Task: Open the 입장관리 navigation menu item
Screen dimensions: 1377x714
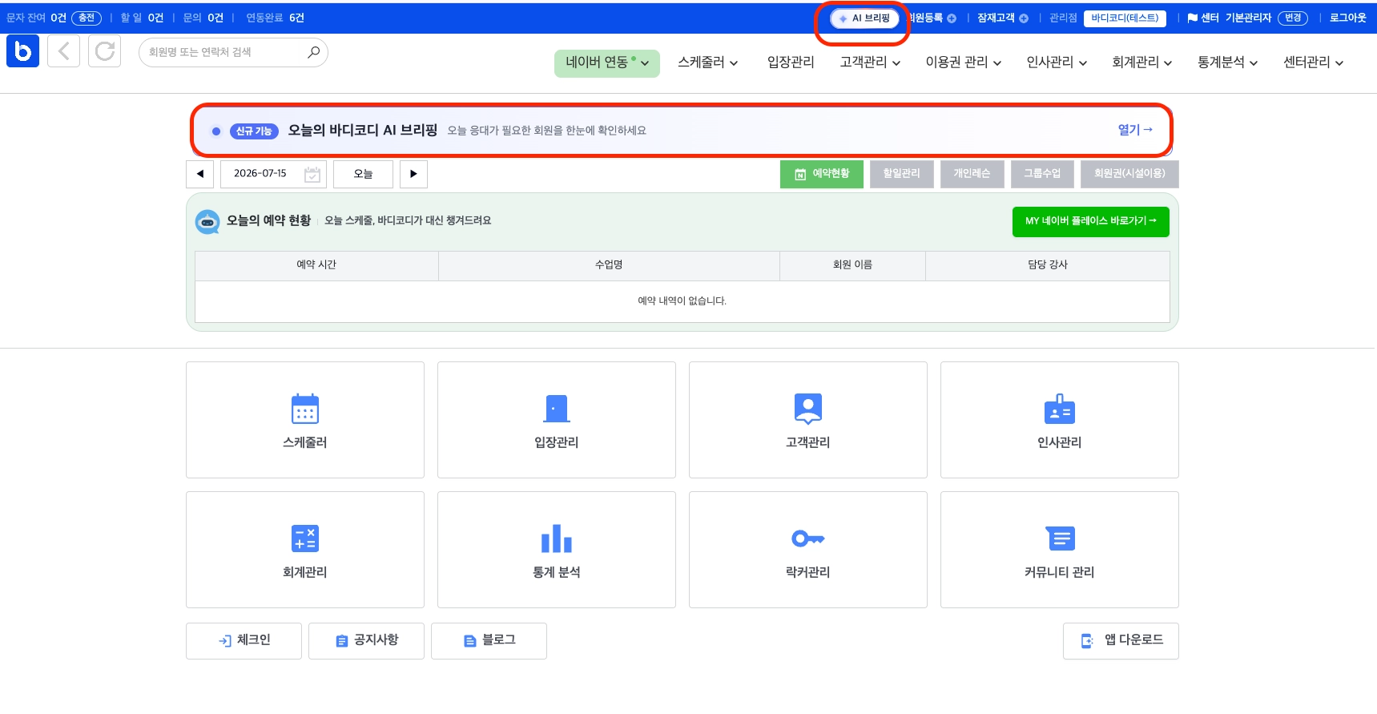Action: tap(791, 63)
